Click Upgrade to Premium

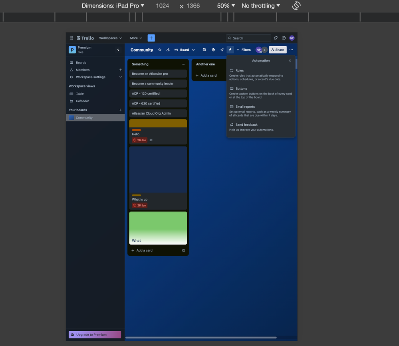coord(94,334)
